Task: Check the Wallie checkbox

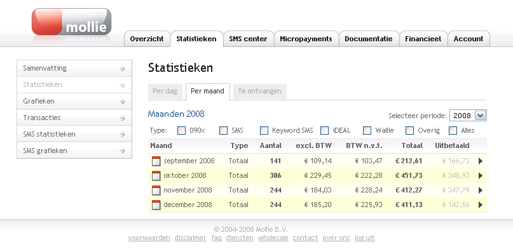Action: coord(367,131)
